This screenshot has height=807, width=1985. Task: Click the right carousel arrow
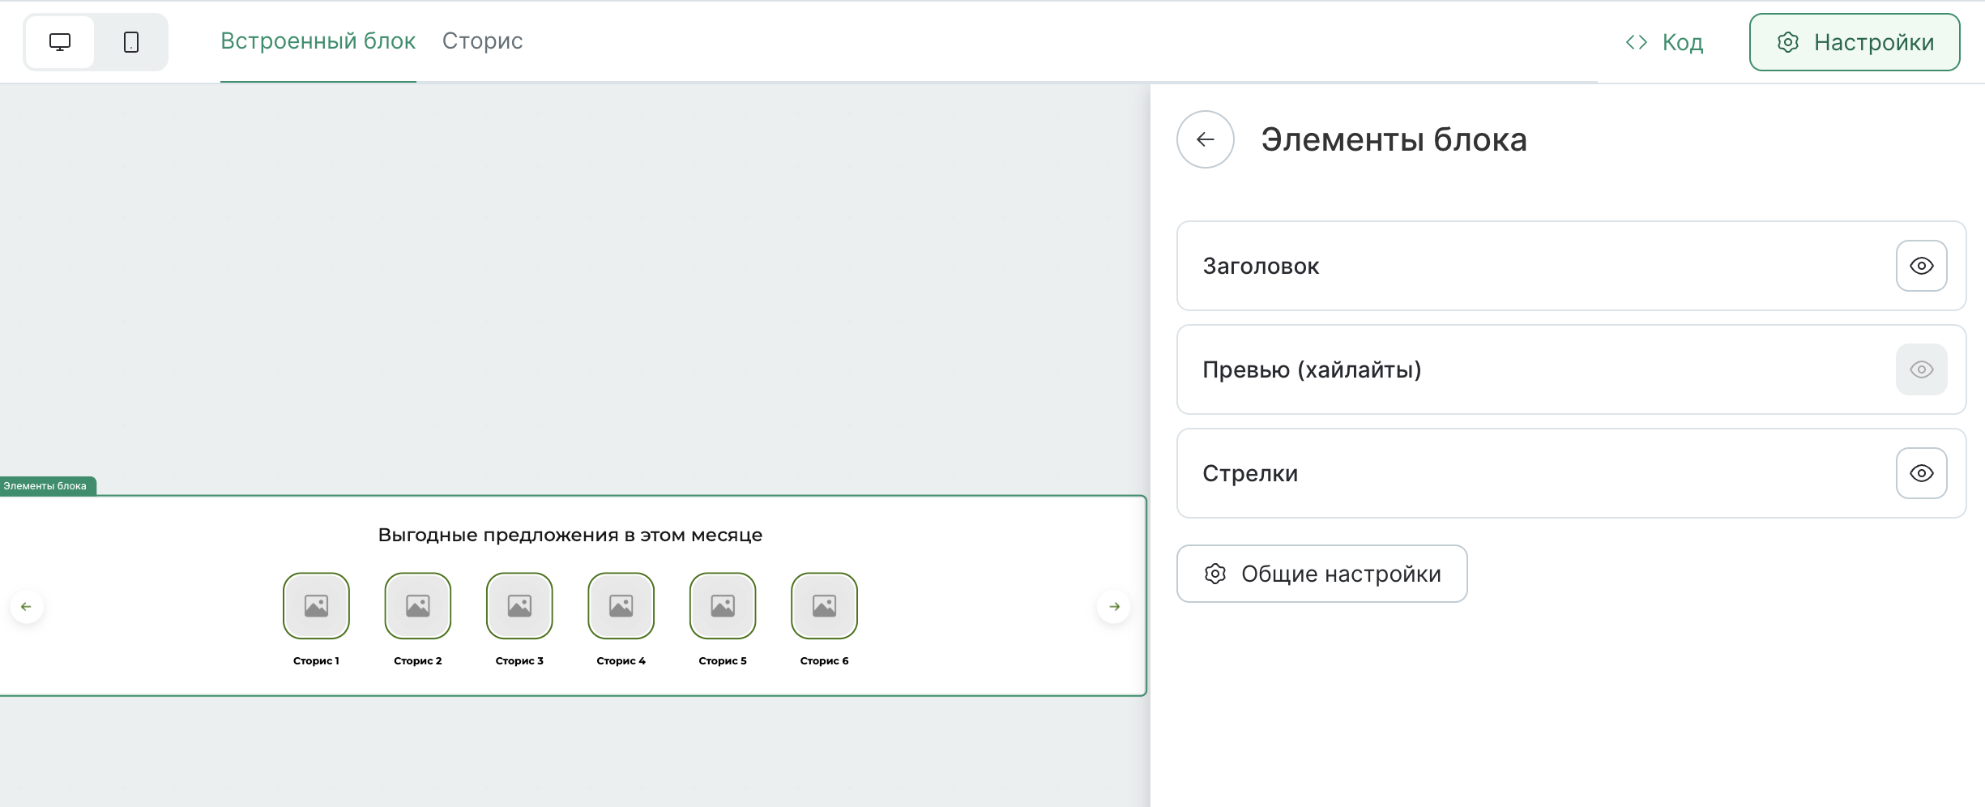[x=1114, y=606]
